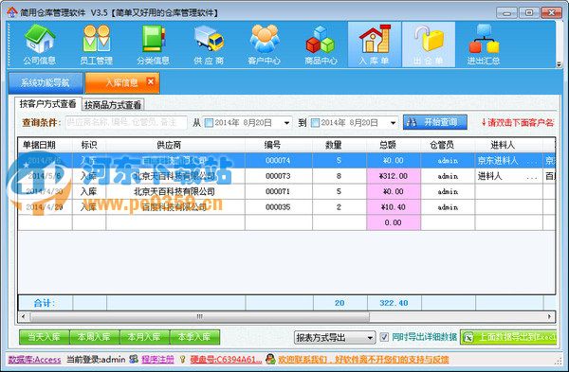This screenshot has width=569, height=372.
Task: Open the 供应商 truck icon
Action: 209,44
